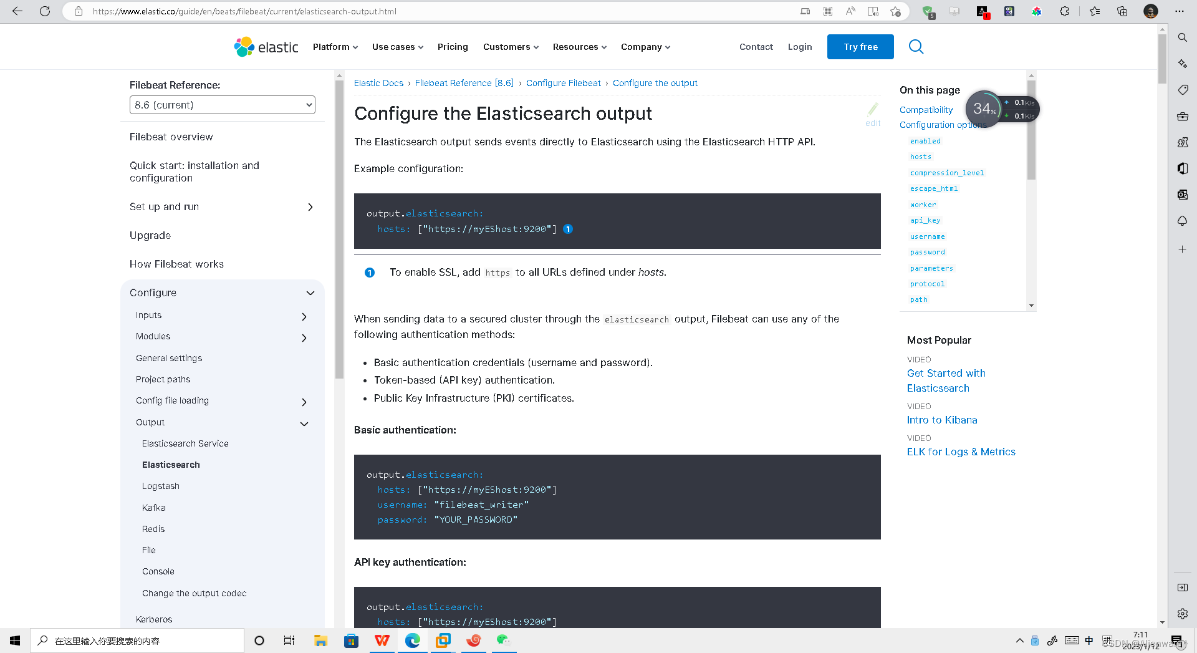Open the sidebar settings gear at the bottom
The image size is (1197, 653).
tap(1183, 614)
